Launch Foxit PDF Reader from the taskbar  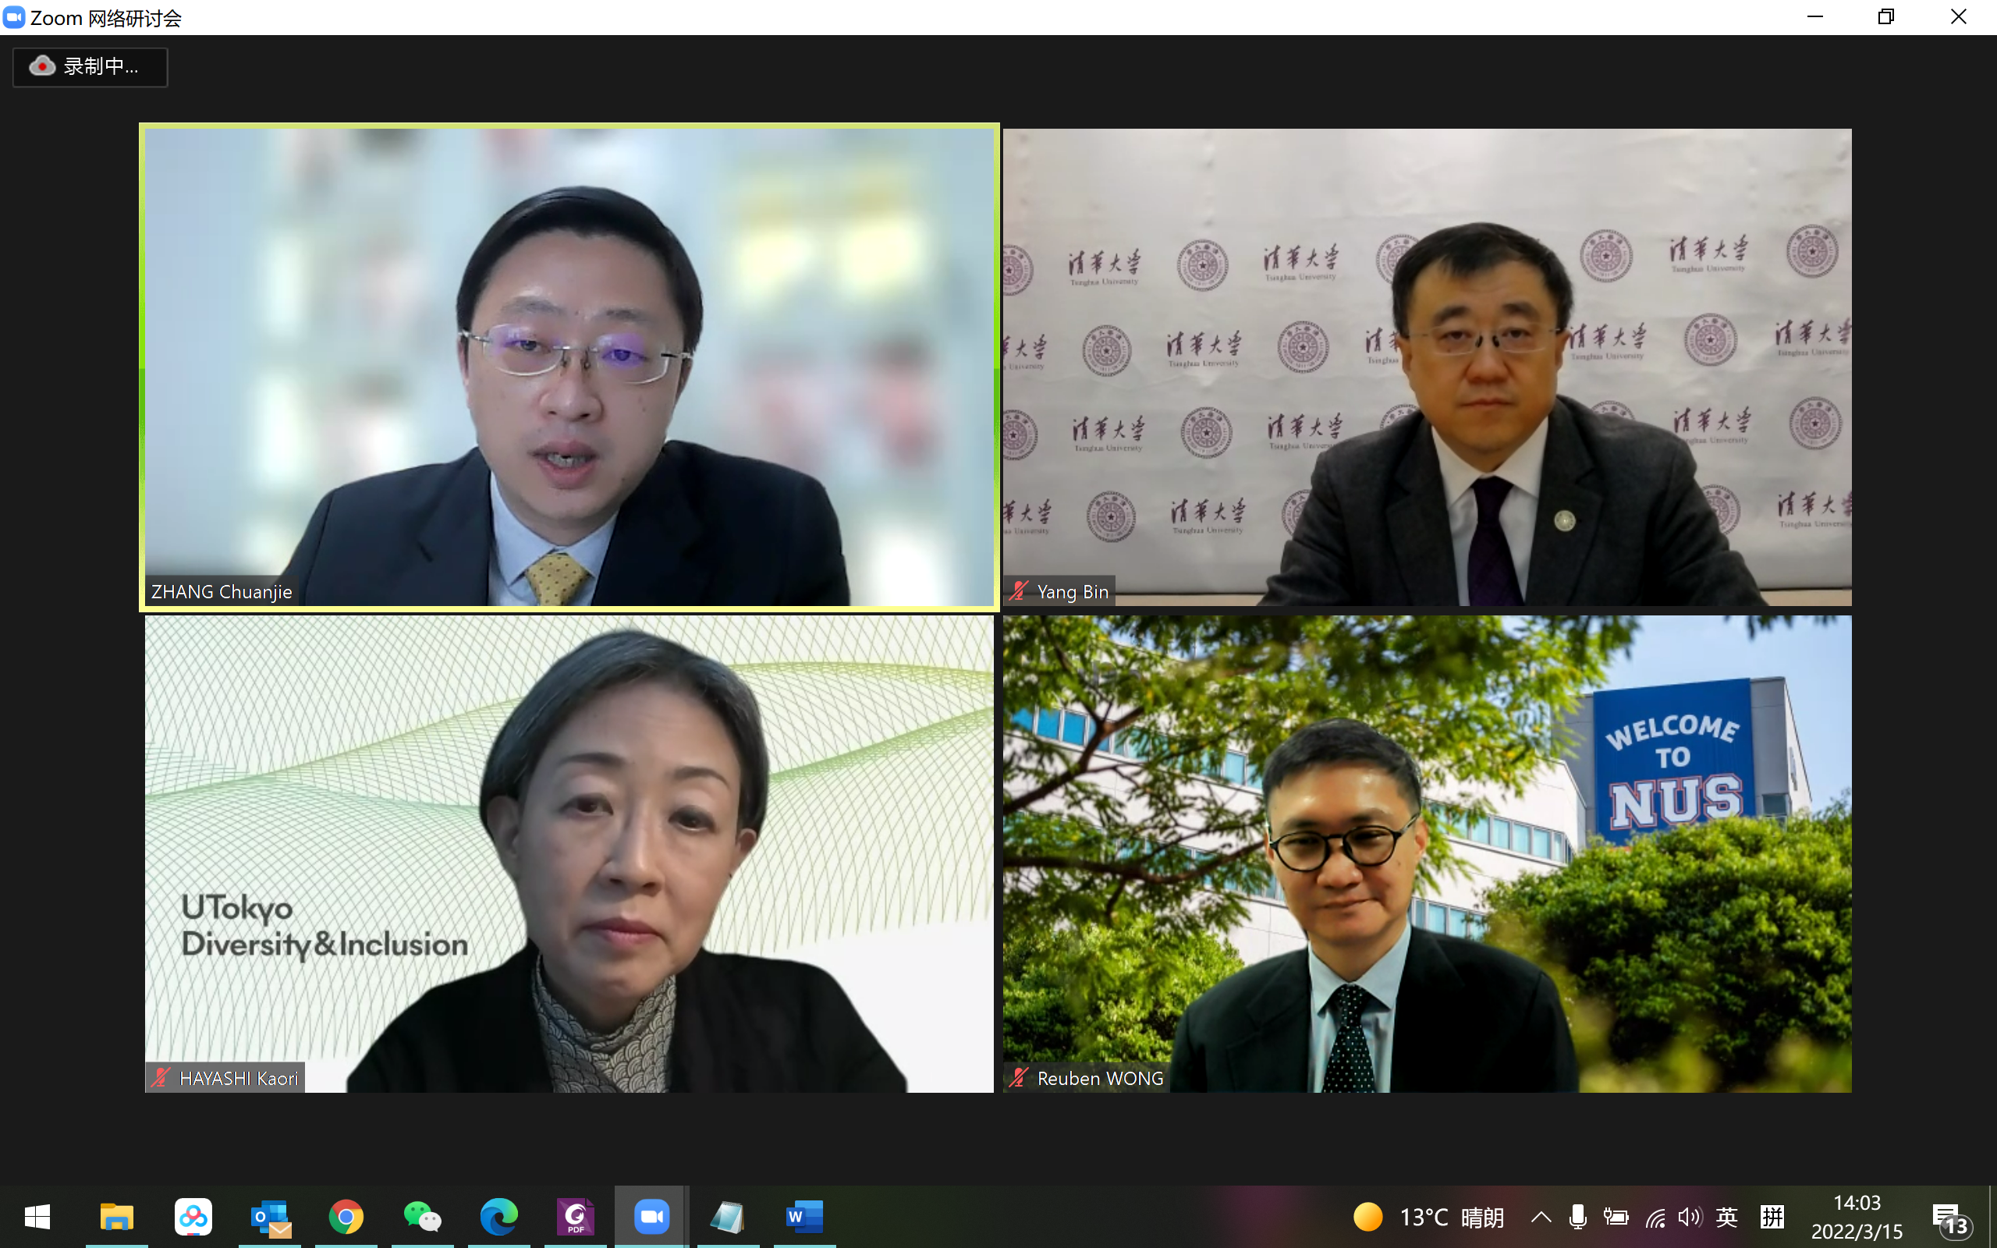575,1217
